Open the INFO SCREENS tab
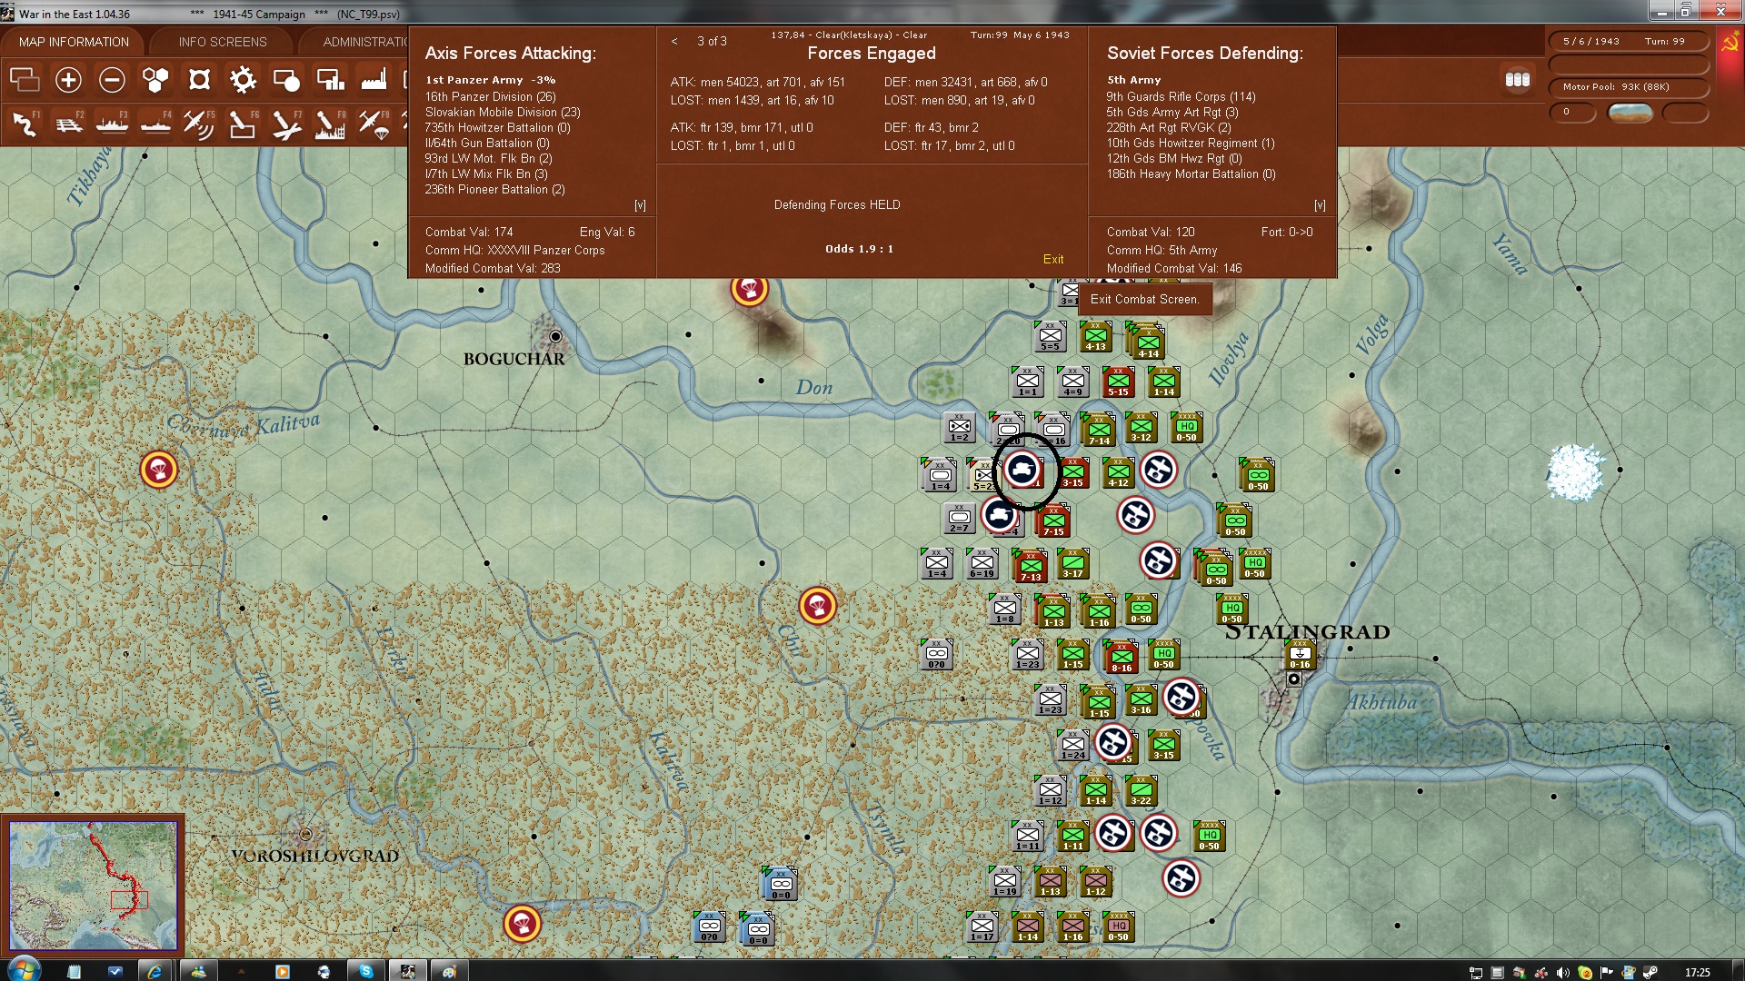Image resolution: width=1745 pixels, height=981 pixels. [x=223, y=42]
